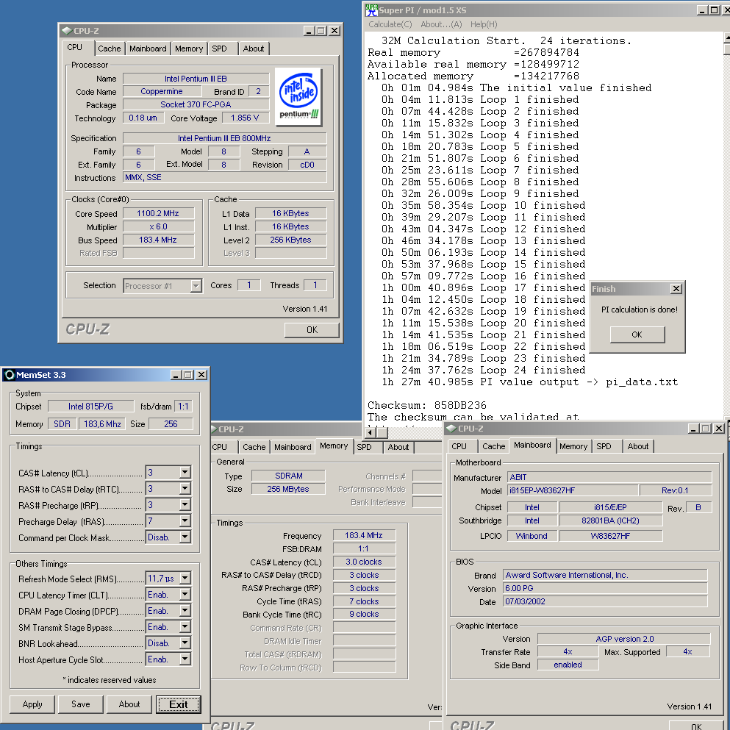The width and height of the screenshot is (730, 730).
Task: Click the Chipset 'Intel 815P/G' field in MemSet
Action: [x=90, y=406]
